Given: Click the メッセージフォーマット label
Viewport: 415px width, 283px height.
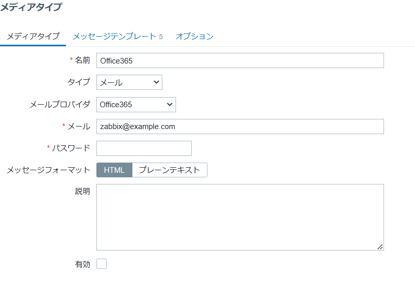Looking at the screenshot, I should pyautogui.click(x=48, y=170).
